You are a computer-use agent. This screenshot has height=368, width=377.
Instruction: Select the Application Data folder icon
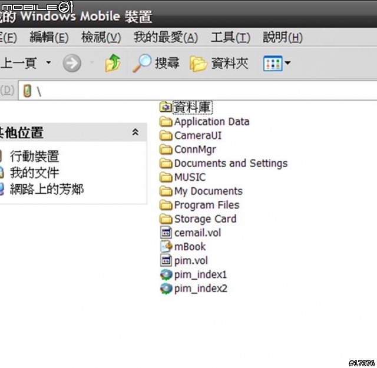pyautogui.click(x=166, y=122)
